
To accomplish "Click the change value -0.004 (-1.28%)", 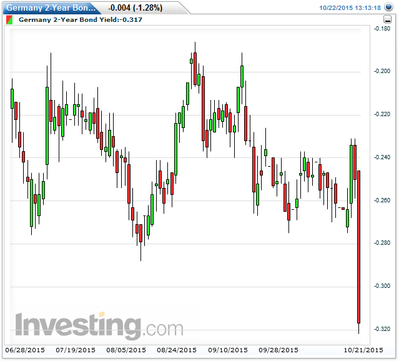I will click(135, 8).
